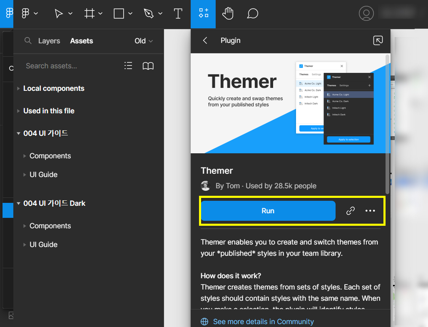Select the Hand tool
428x327 pixels.
[x=228, y=13]
